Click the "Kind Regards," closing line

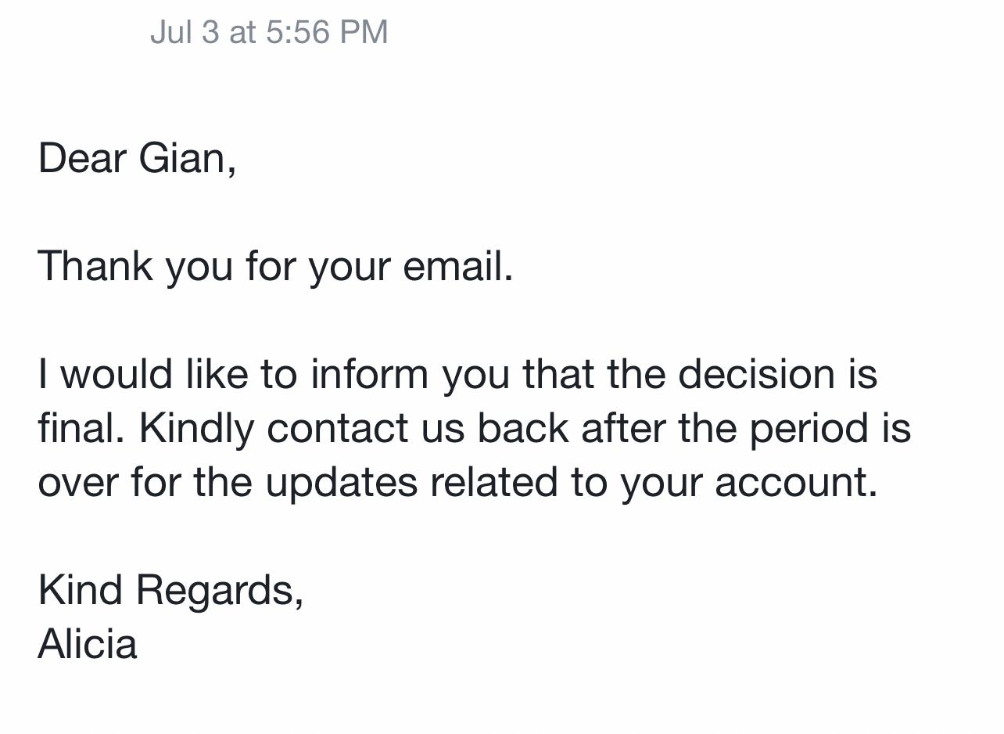(x=170, y=589)
